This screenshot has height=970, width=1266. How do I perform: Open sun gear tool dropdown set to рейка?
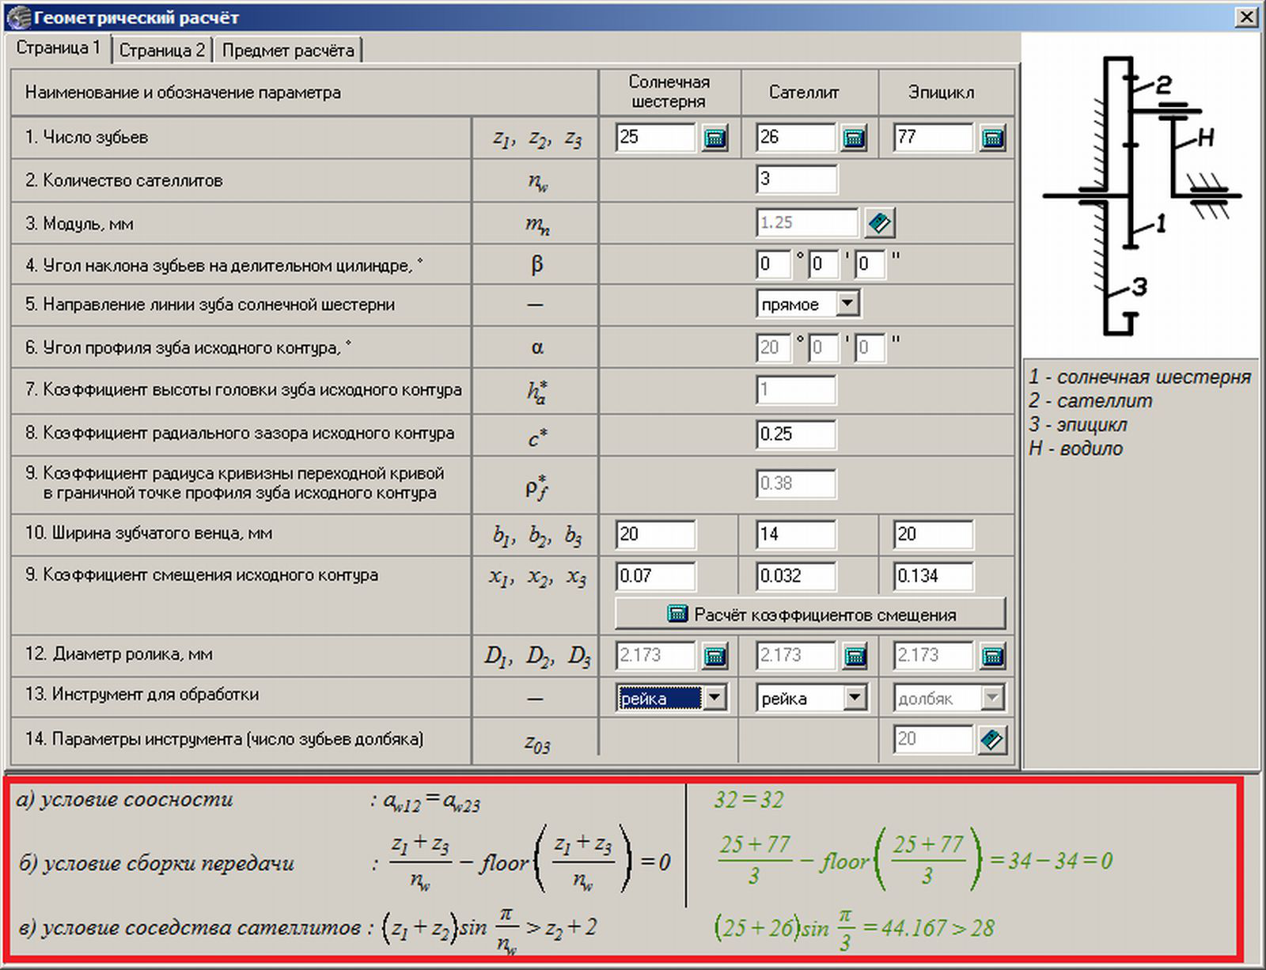pos(714,698)
